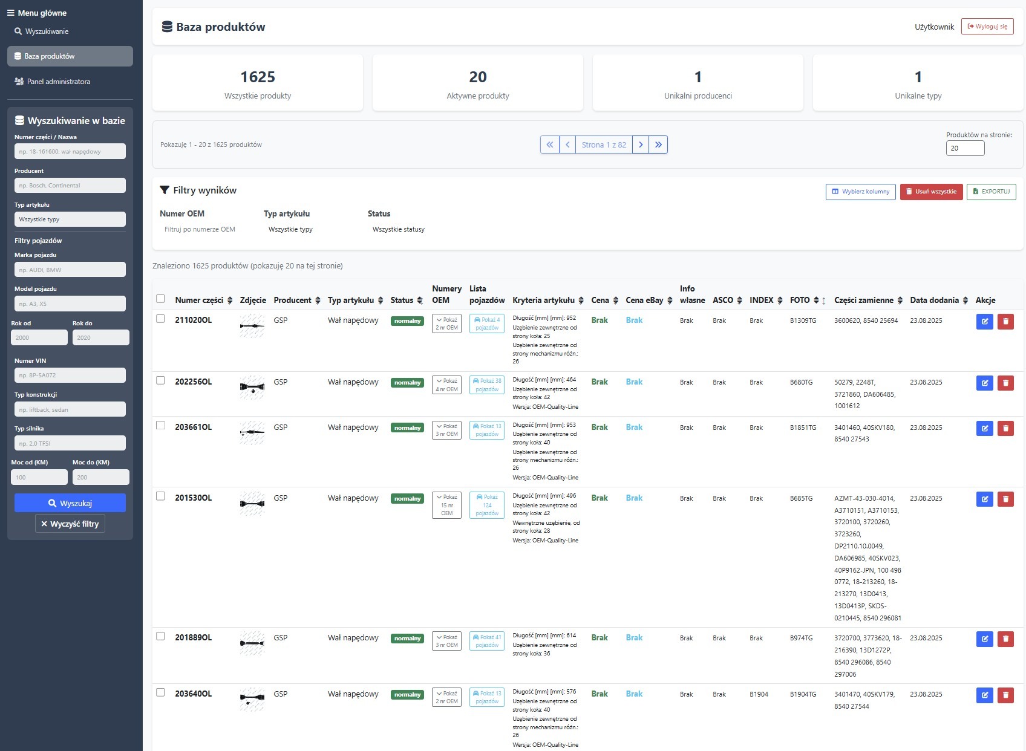Open the Status filter Wszystkie statusy dropdown

pyautogui.click(x=399, y=230)
